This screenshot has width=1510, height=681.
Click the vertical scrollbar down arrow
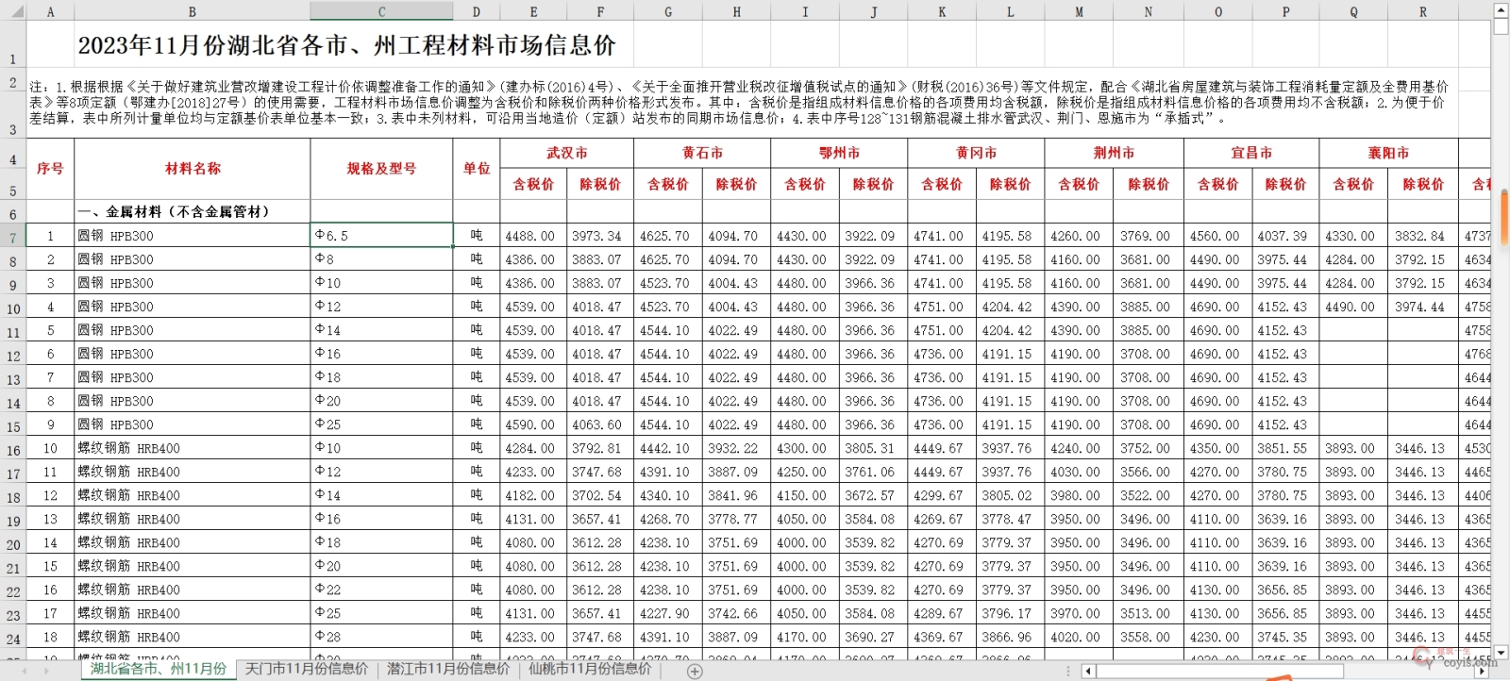pos(1501,652)
